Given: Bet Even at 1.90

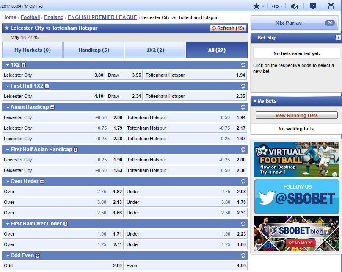Looking at the screenshot, I should (x=186, y=266).
